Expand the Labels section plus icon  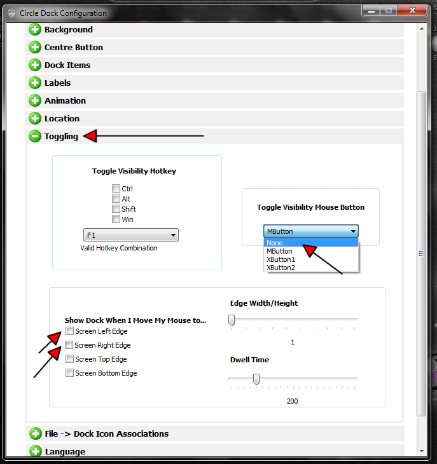(x=35, y=83)
